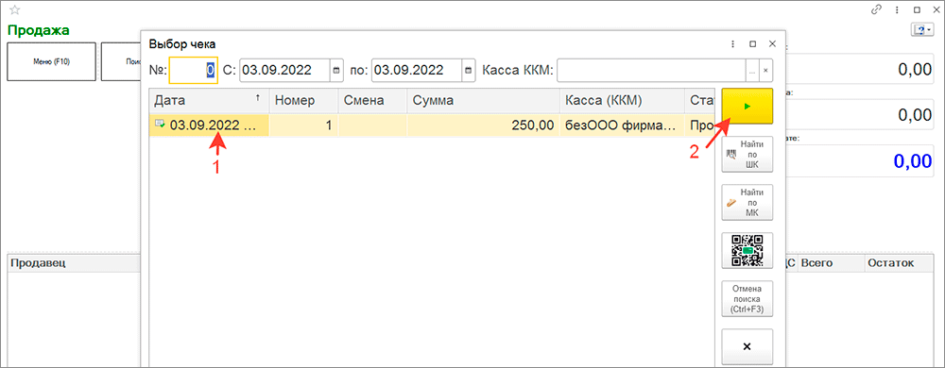Viewport: 945px width, 368px height.
Task: Select the receipt row dated 03.09.2022
Action: (432, 125)
